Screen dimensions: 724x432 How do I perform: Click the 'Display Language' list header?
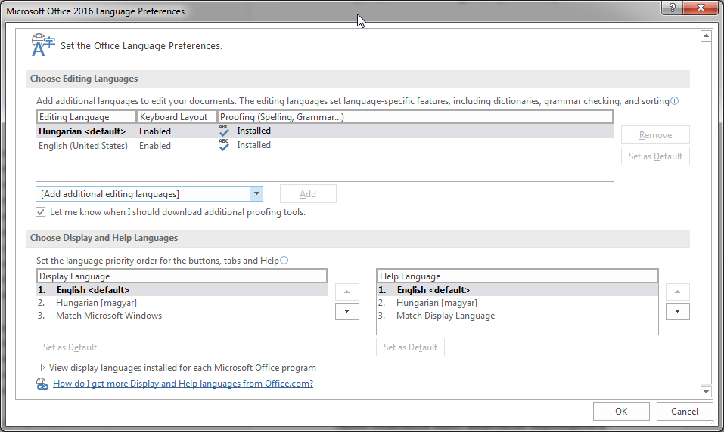pyautogui.click(x=182, y=276)
